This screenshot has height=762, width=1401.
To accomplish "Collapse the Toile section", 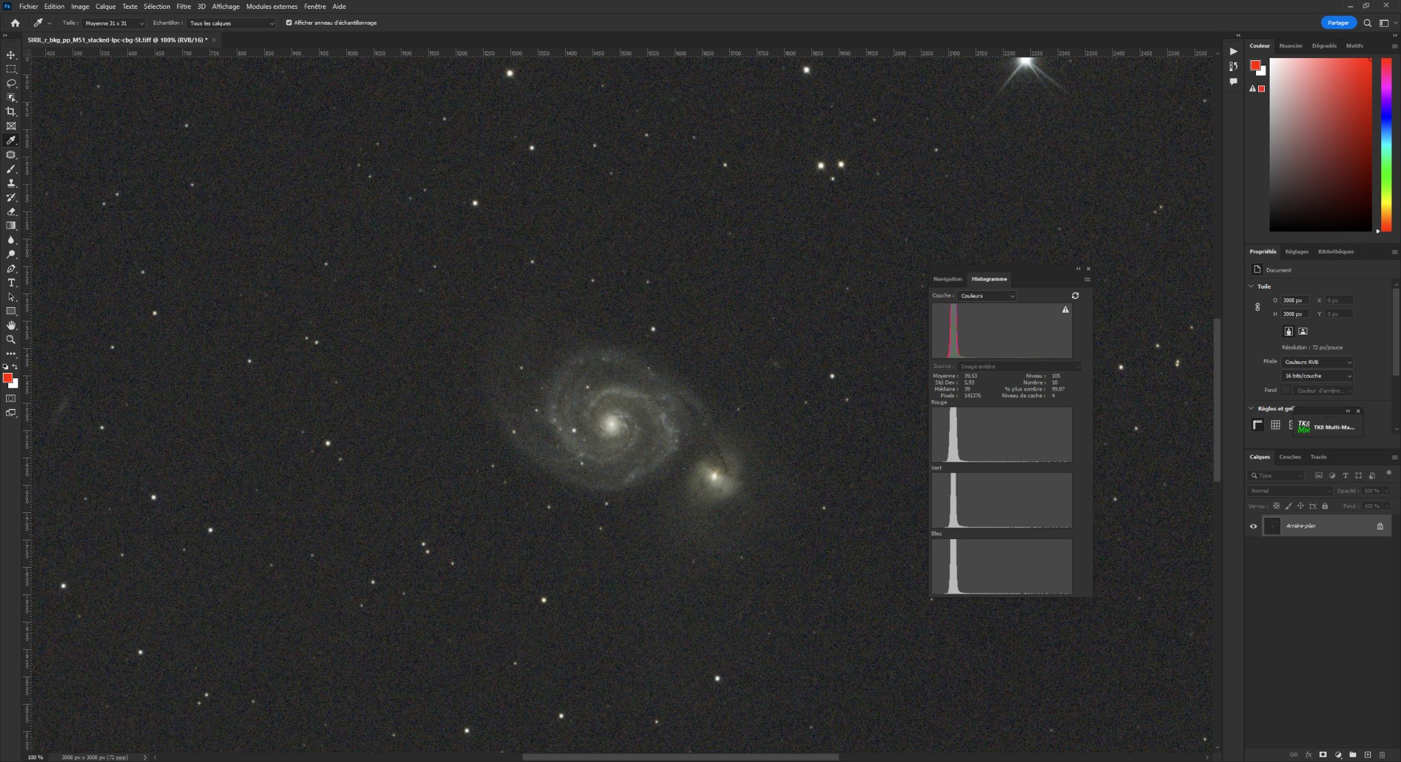I will pos(1251,287).
